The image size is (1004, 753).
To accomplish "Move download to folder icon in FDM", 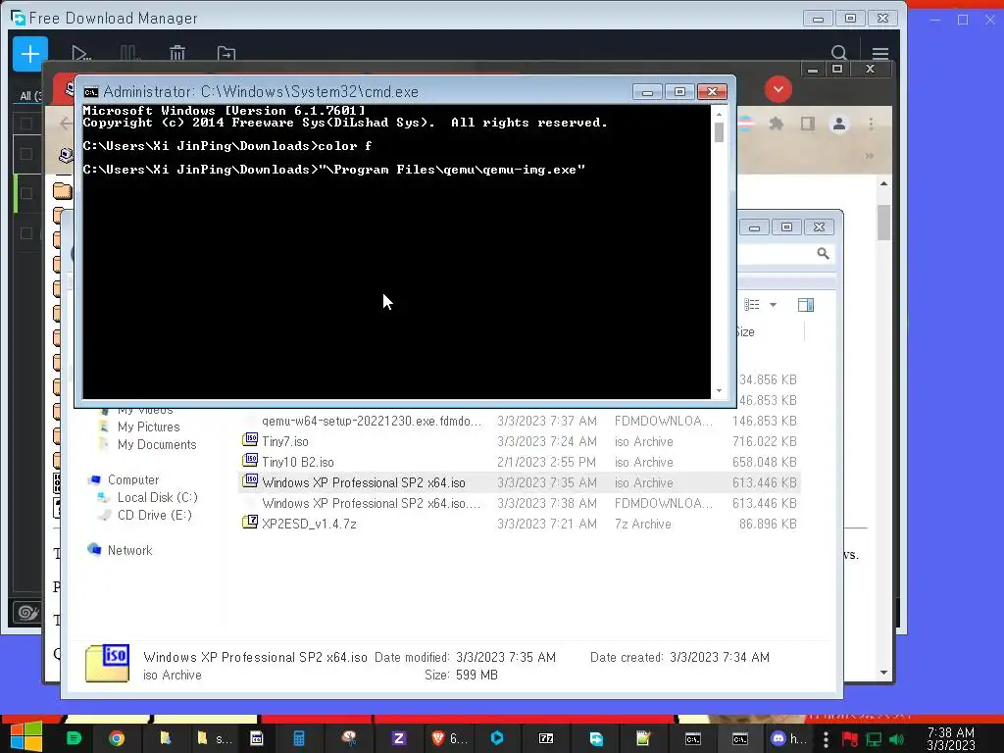I will tap(226, 54).
